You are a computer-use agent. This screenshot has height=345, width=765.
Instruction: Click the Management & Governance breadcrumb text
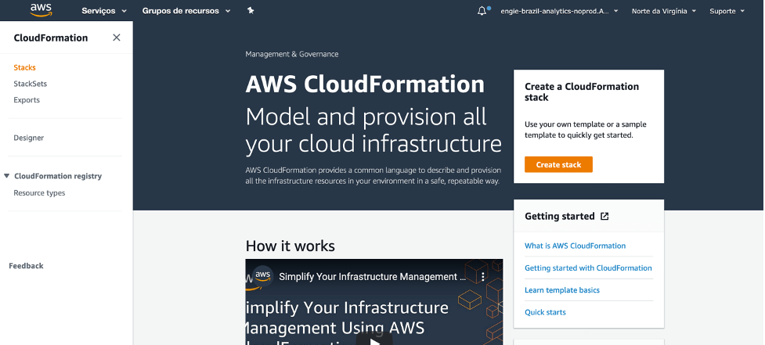tap(292, 54)
